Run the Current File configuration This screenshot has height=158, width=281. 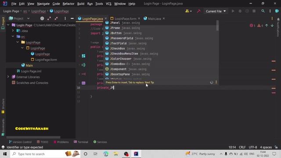point(233,11)
